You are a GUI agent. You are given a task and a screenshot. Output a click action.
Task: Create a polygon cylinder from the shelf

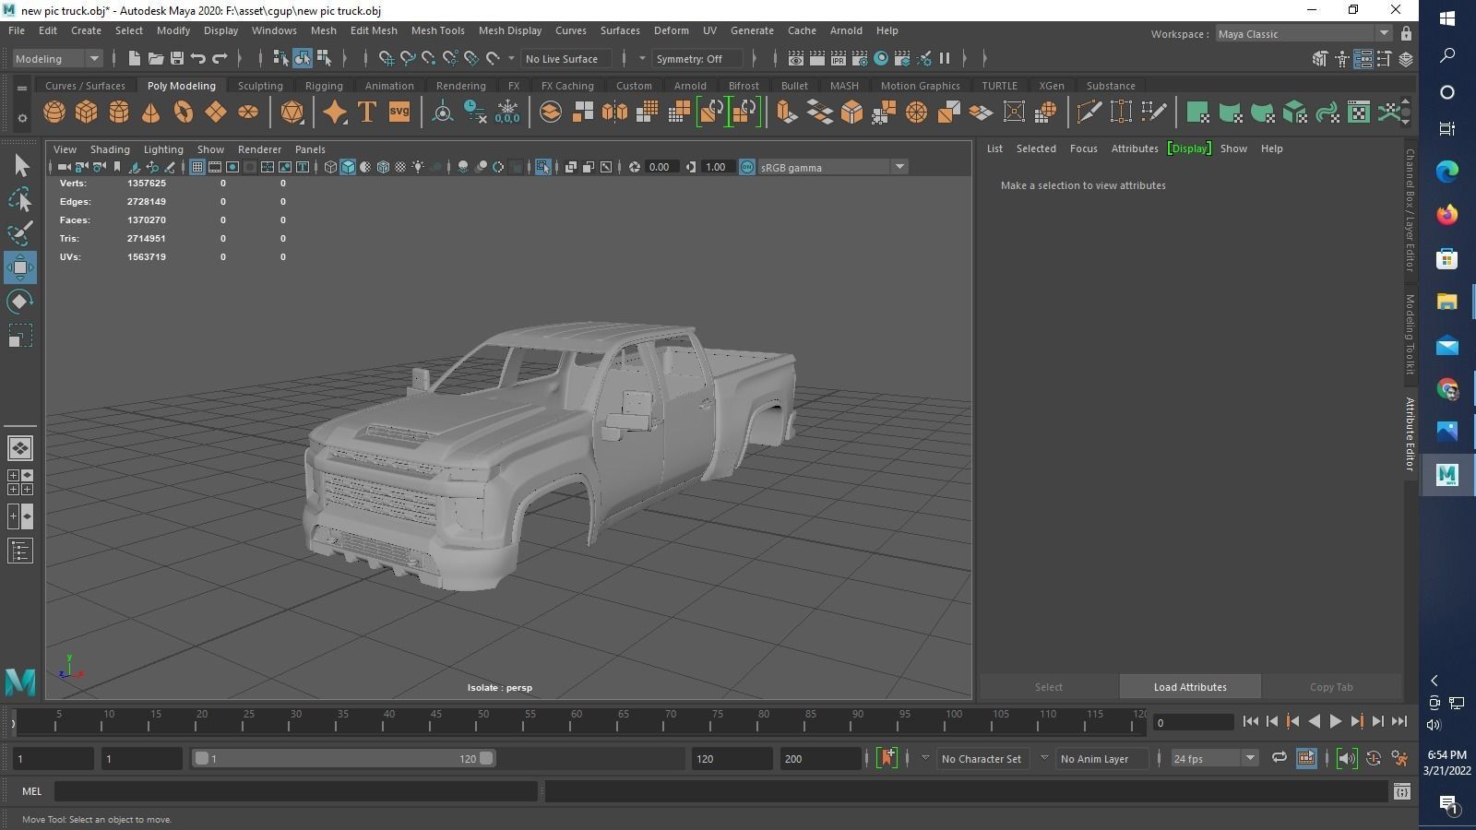tap(119, 113)
